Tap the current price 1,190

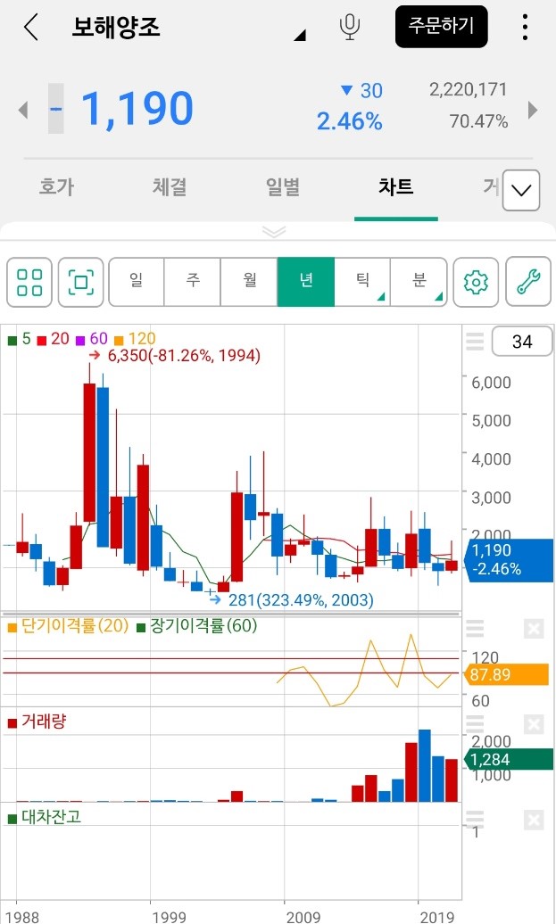tap(137, 109)
